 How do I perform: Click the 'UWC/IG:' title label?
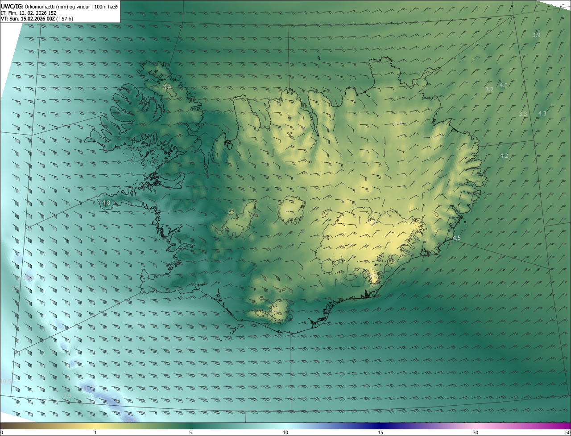coord(12,6)
